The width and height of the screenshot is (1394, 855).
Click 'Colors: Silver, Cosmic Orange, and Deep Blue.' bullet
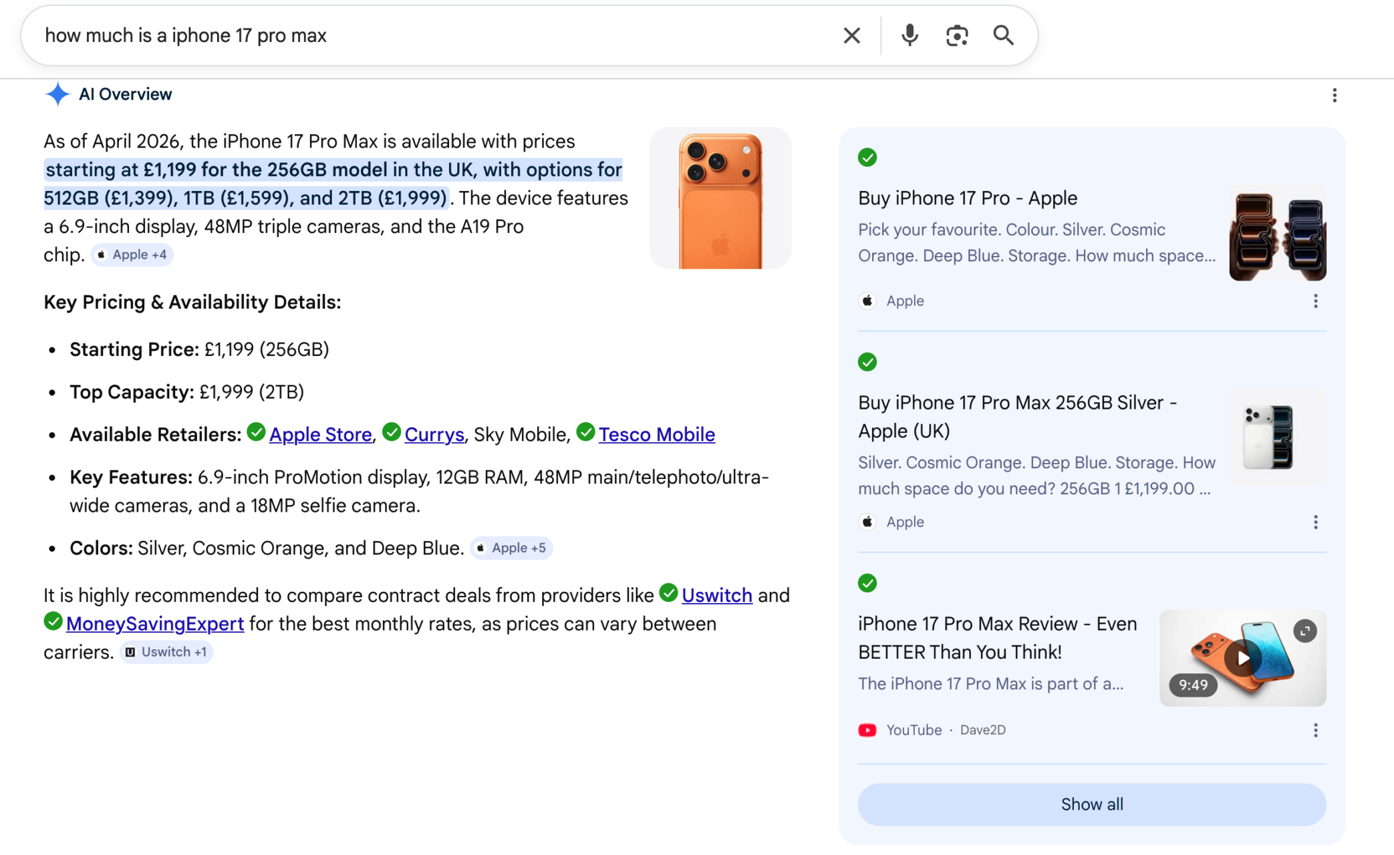(x=267, y=548)
